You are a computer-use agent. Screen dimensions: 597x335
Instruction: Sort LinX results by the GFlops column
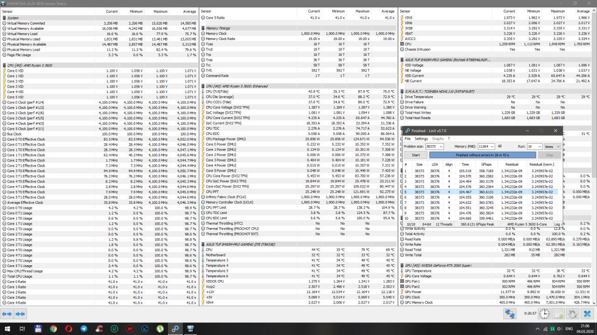(486, 164)
